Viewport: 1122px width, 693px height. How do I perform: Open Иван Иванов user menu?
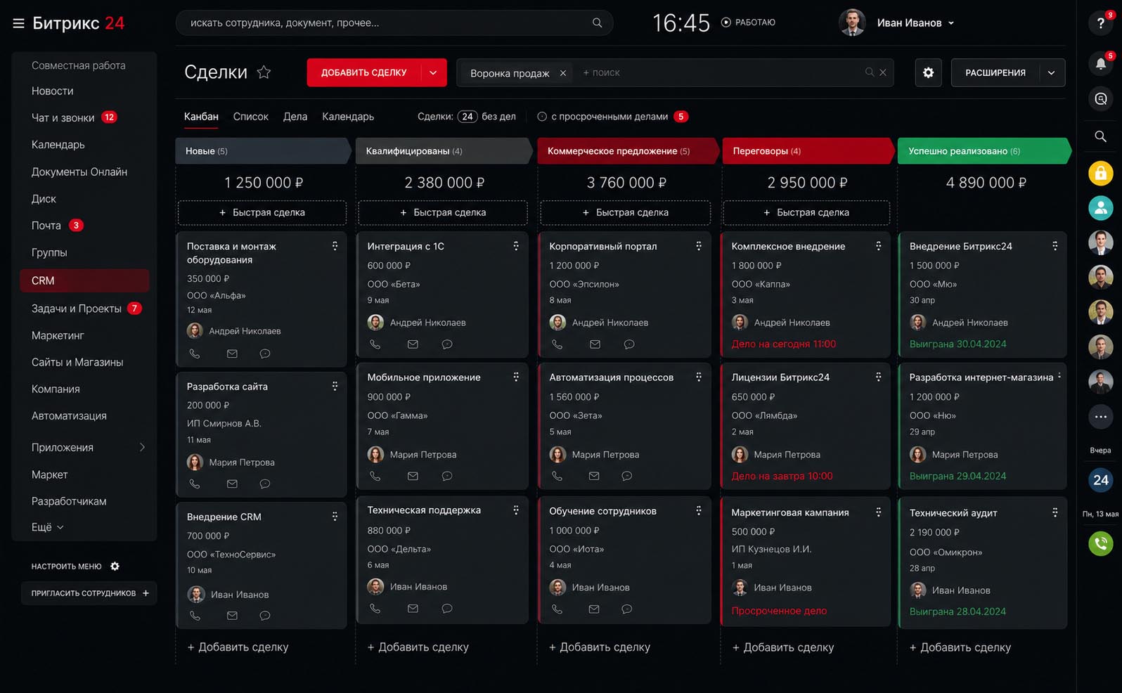pos(915,23)
